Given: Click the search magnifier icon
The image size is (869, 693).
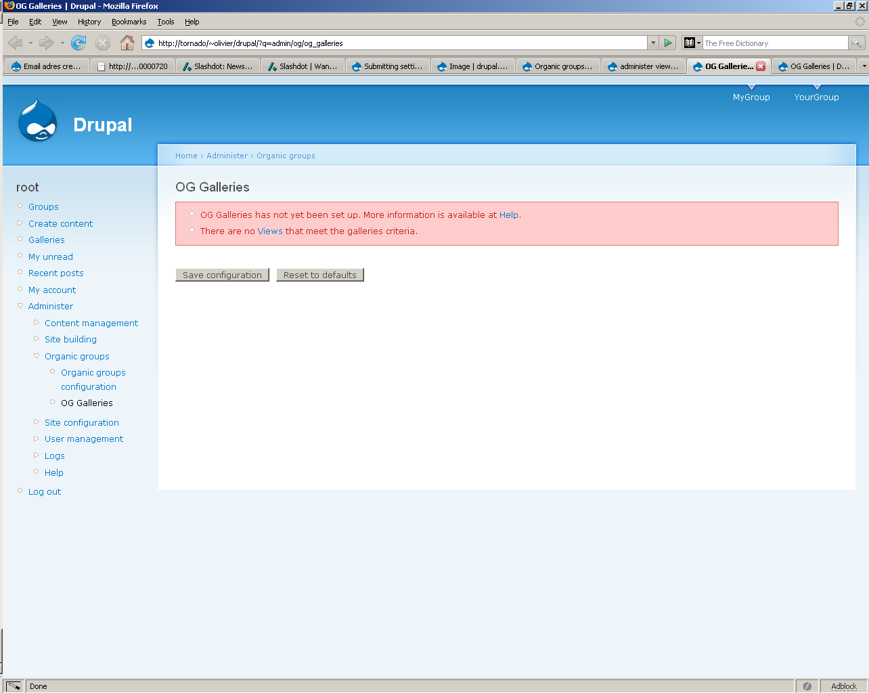Looking at the screenshot, I should [x=856, y=43].
